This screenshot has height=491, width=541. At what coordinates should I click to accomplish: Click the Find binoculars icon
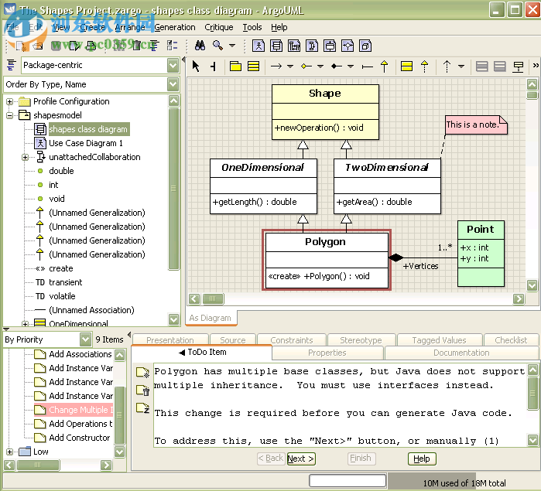pyautogui.click(x=199, y=46)
